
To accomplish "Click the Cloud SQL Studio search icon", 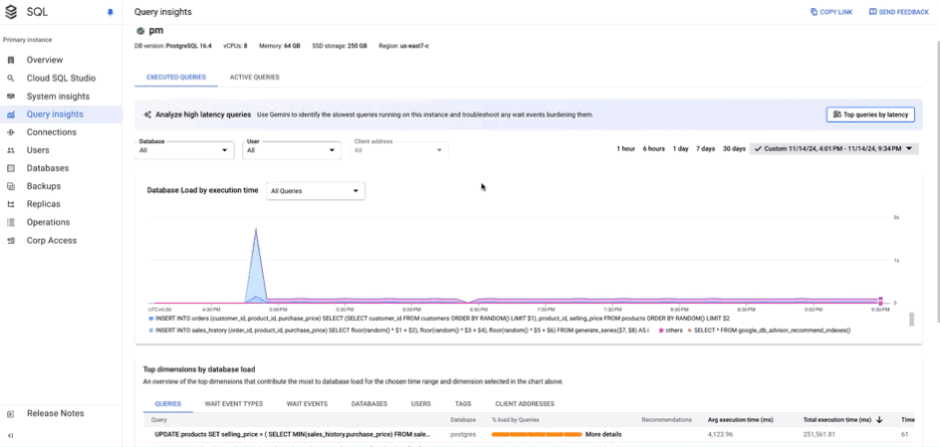I will tap(11, 79).
